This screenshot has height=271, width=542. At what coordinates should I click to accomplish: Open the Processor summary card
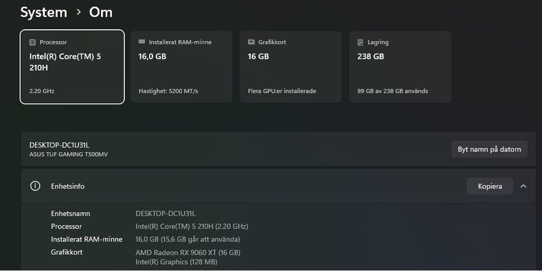(72, 67)
